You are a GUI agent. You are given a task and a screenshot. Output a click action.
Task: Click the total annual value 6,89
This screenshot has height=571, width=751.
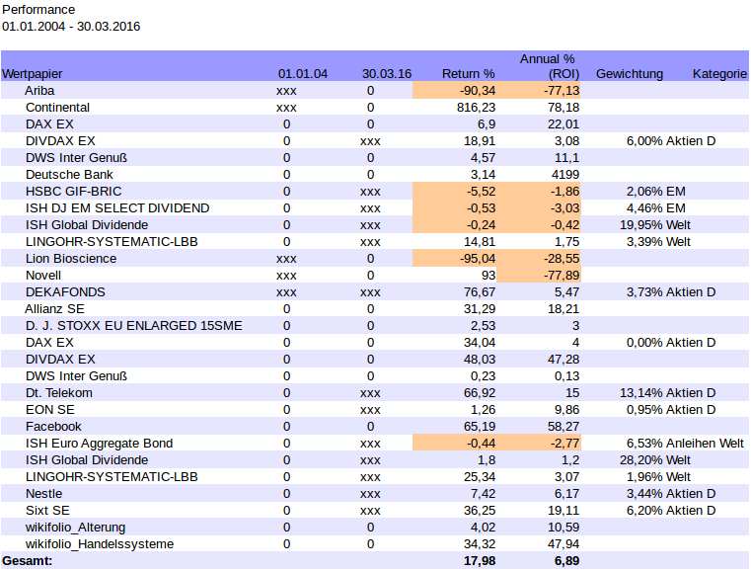pos(567,561)
